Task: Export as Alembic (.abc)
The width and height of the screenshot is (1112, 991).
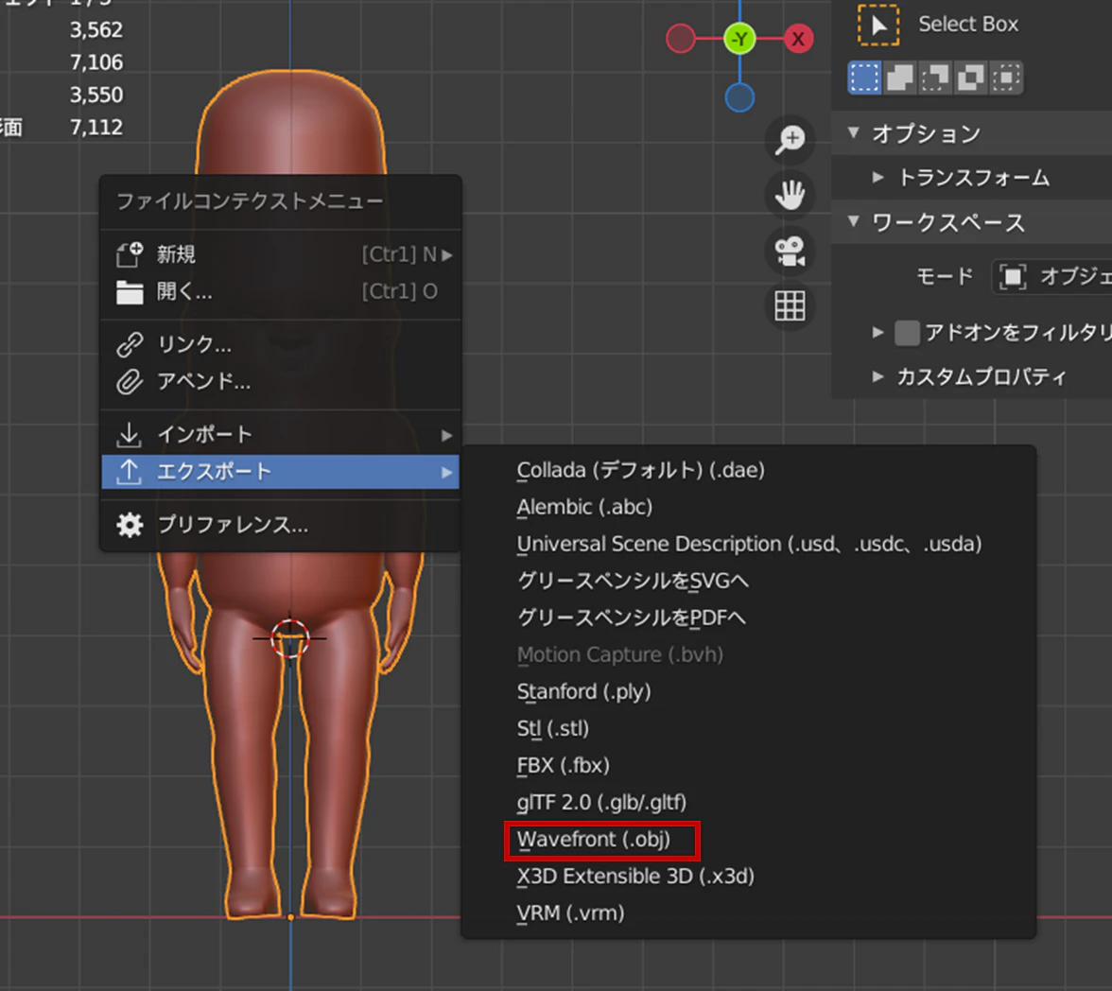Action: (x=749, y=507)
